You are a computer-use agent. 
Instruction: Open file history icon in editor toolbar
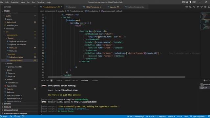click(x=187, y=7)
